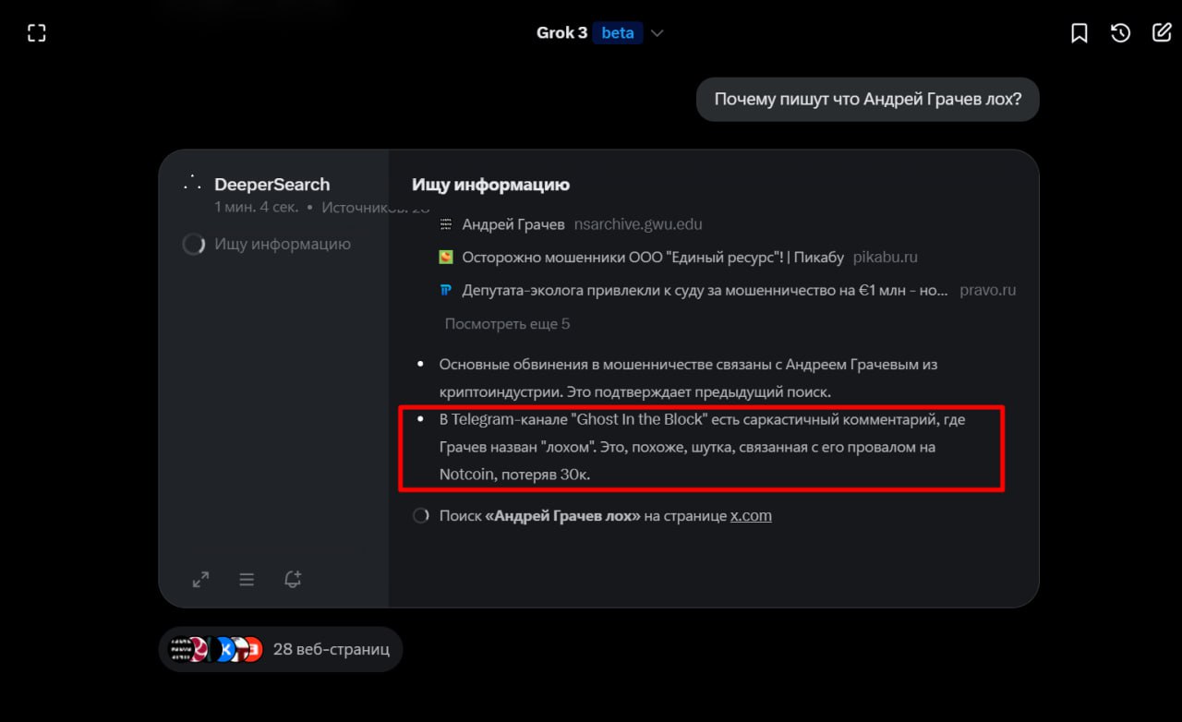Viewport: 1182px width, 722px height.
Task: Click the elapsed time '1 мин. 4 сек.'
Action: (257, 208)
